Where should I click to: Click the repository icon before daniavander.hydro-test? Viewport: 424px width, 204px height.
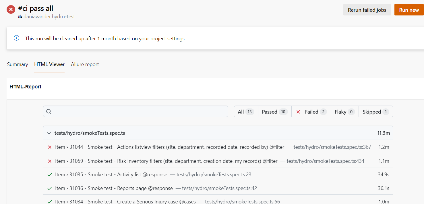[x=20, y=17]
